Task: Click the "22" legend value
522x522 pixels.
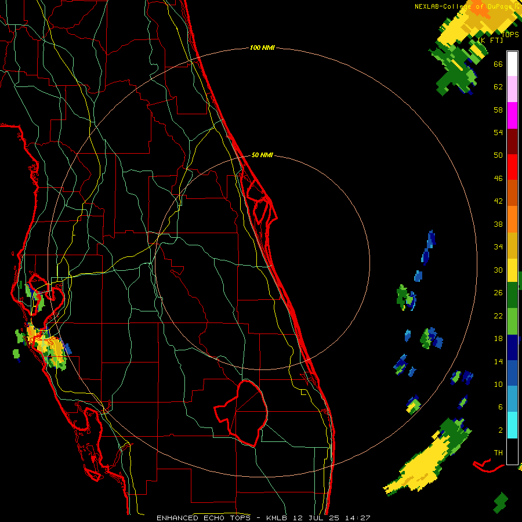Action: (498, 316)
